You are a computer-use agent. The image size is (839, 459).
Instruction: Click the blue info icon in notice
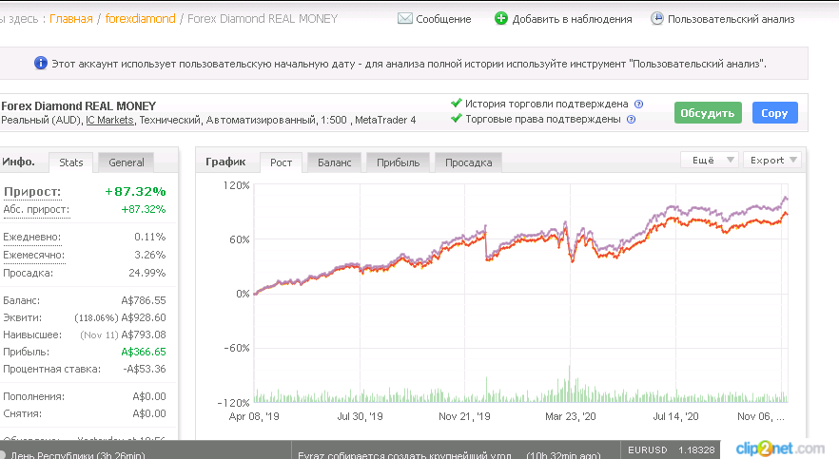(41, 63)
